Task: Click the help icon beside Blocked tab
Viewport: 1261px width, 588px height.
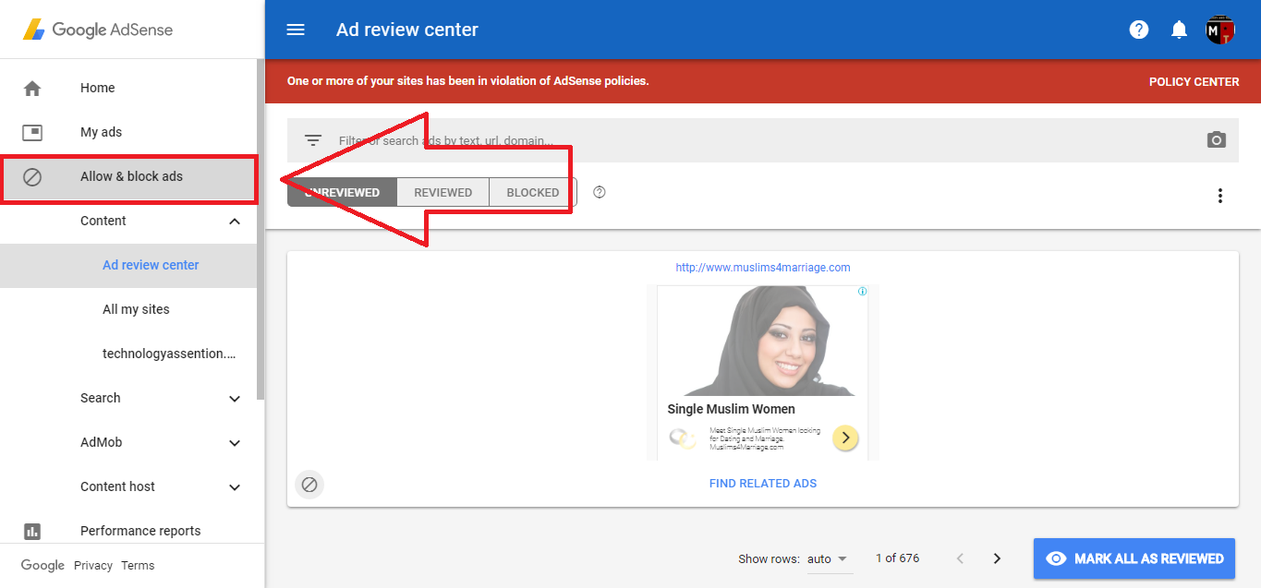Action: 600,192
